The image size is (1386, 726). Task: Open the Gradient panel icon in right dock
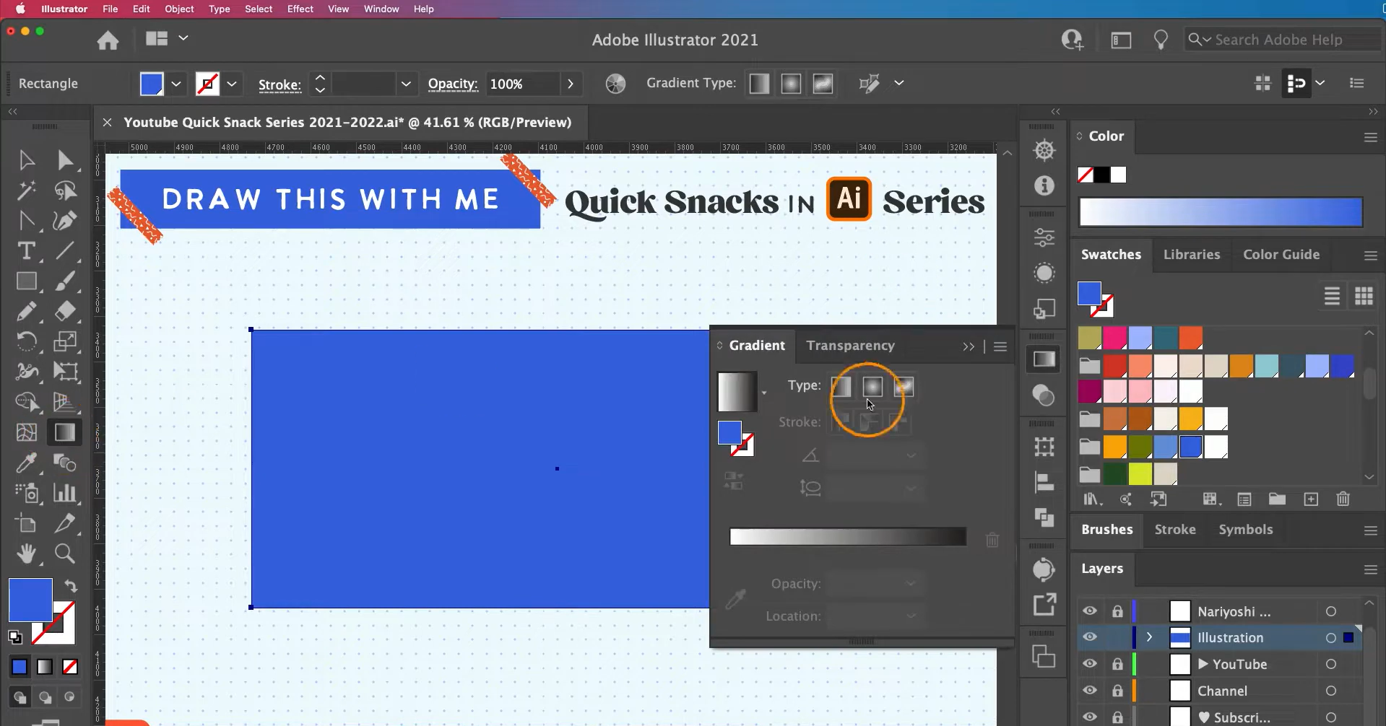pyautogui.click(x=1044, y=359)
